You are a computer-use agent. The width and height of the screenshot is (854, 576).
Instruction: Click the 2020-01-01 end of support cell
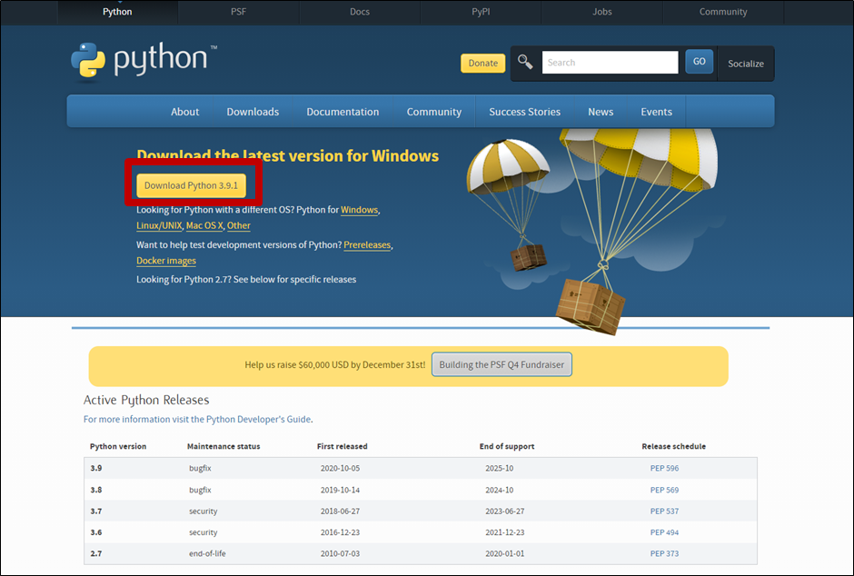pos(505,553)
